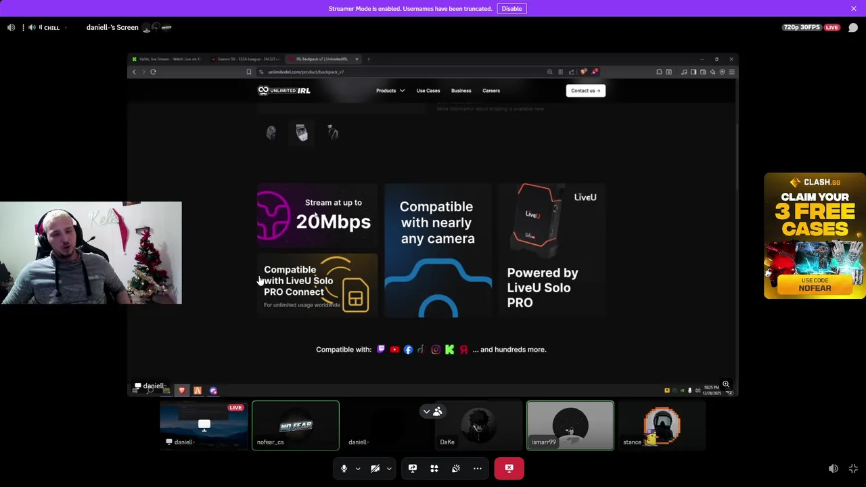Click the Facebook platform icon
This screenshot has height=487, width=866.
pos(408,350)
